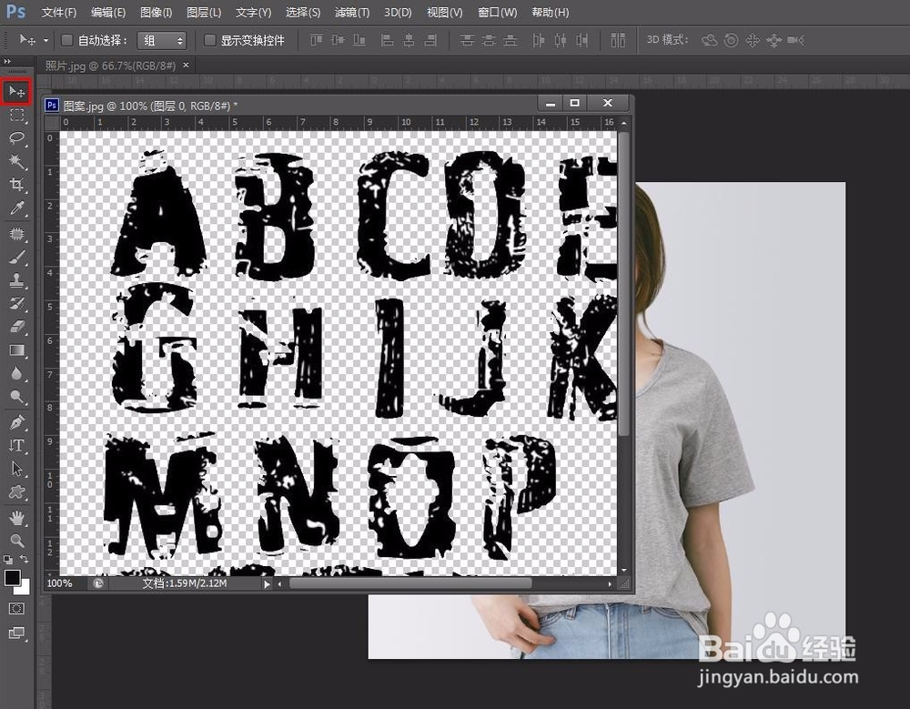
Task: Select the Spot Healing Brush tool
Action: tap(16, 234)
